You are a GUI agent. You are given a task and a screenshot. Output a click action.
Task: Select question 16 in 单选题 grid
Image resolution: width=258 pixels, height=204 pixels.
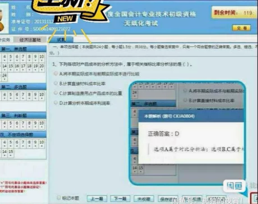click(17, 67)
